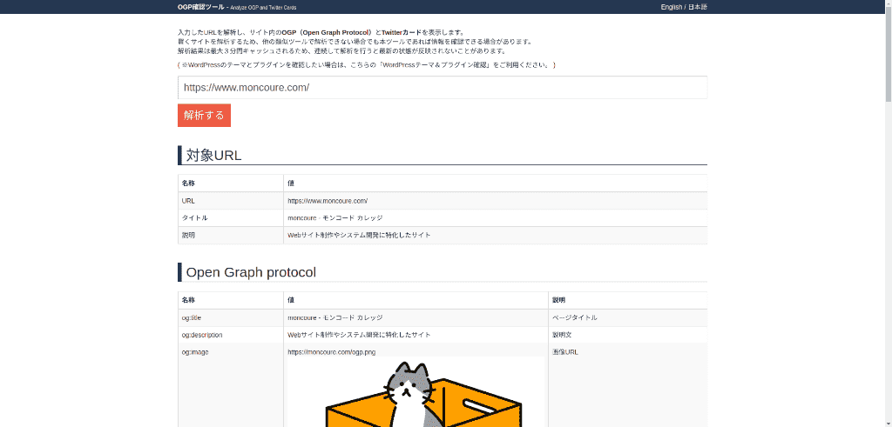This screenshot has width=892, height=427.
Task: Click the 対象URL section heading
Action: pos(213,156)
